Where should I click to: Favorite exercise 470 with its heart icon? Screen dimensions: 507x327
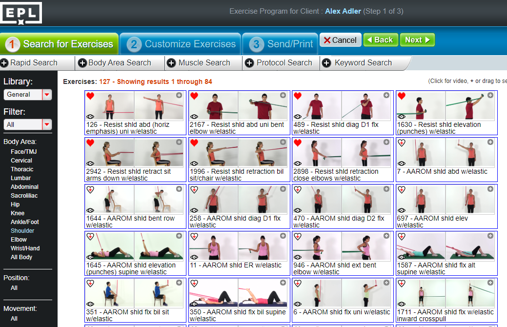pos(298,189)
